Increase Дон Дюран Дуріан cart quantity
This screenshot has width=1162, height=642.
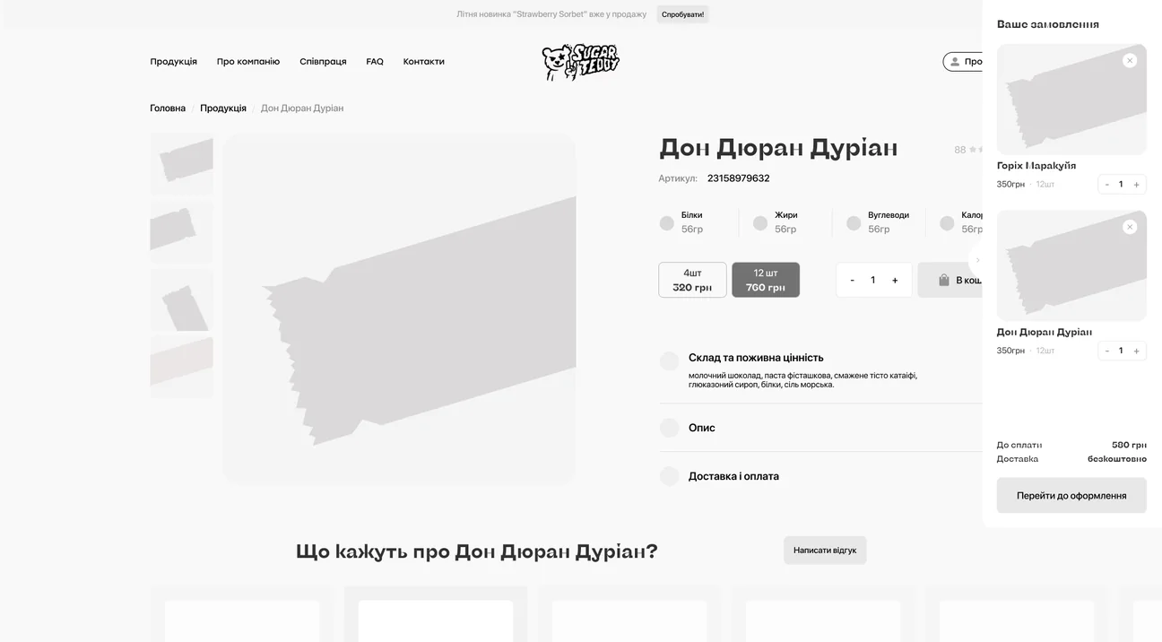click(1136, 351)
